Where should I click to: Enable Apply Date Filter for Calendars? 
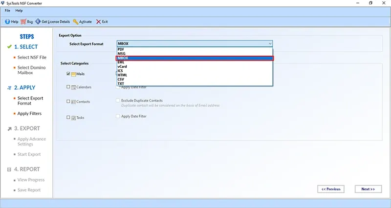118,87
